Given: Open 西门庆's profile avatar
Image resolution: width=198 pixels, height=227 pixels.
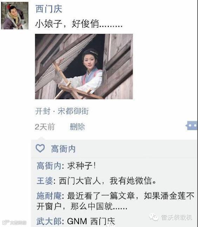Looking at the screenshot, I should [15, 16].
